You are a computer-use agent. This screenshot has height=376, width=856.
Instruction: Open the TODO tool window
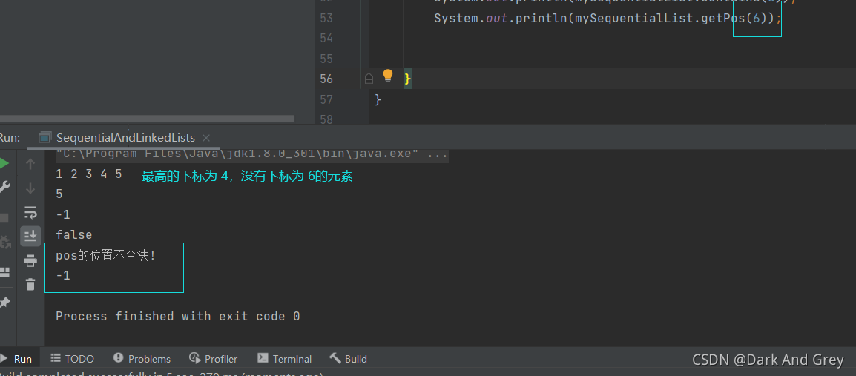click(x=72, y=358)
